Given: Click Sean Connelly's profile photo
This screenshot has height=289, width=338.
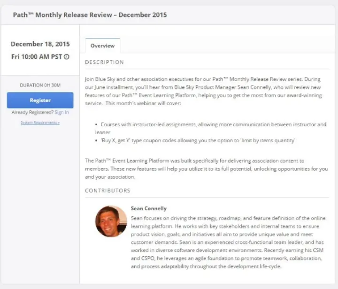Looking at the screenshot, I should (x=111, y=221).
